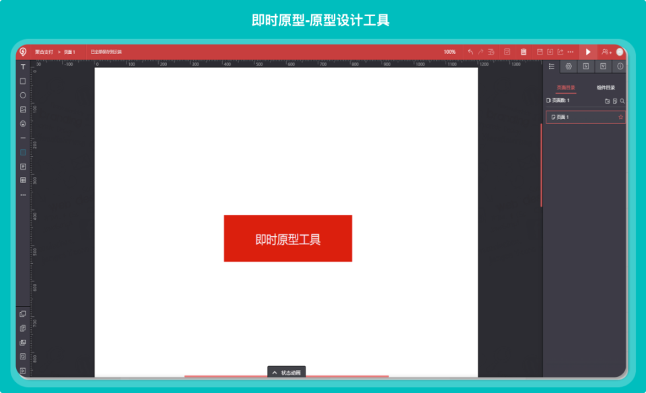The width and height of the screenshot is (646, 393).
Task: Undo the last action
Action: coord(470,52)
